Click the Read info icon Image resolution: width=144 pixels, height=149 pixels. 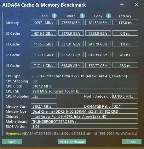click(x=54, y=16)
